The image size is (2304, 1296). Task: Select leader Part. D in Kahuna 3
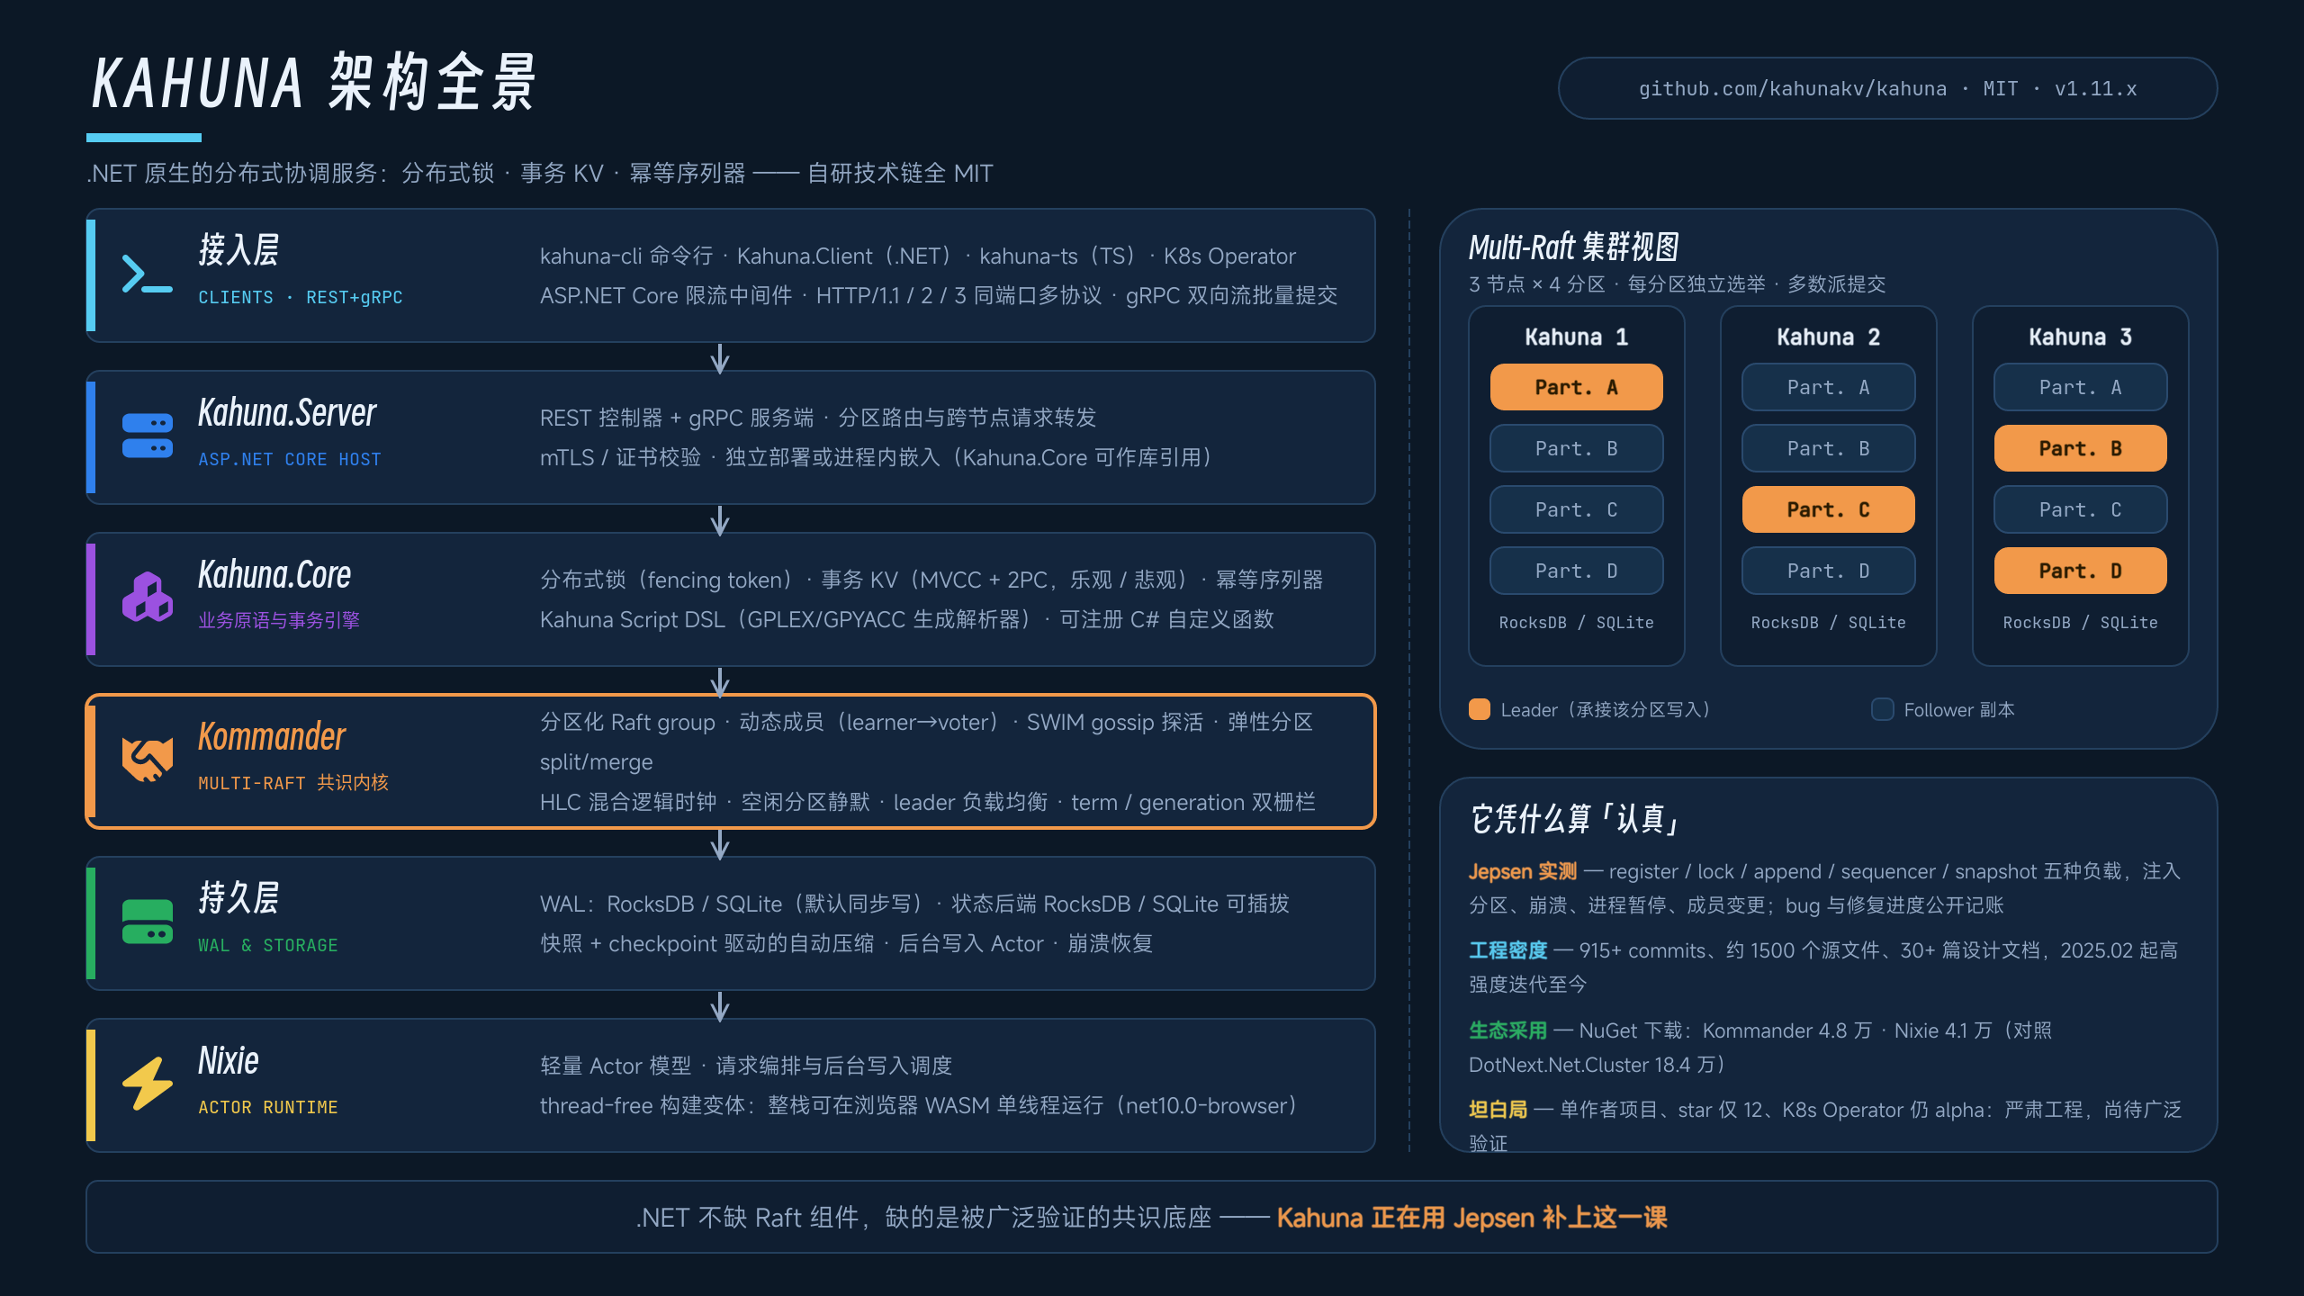(2081, 571)
